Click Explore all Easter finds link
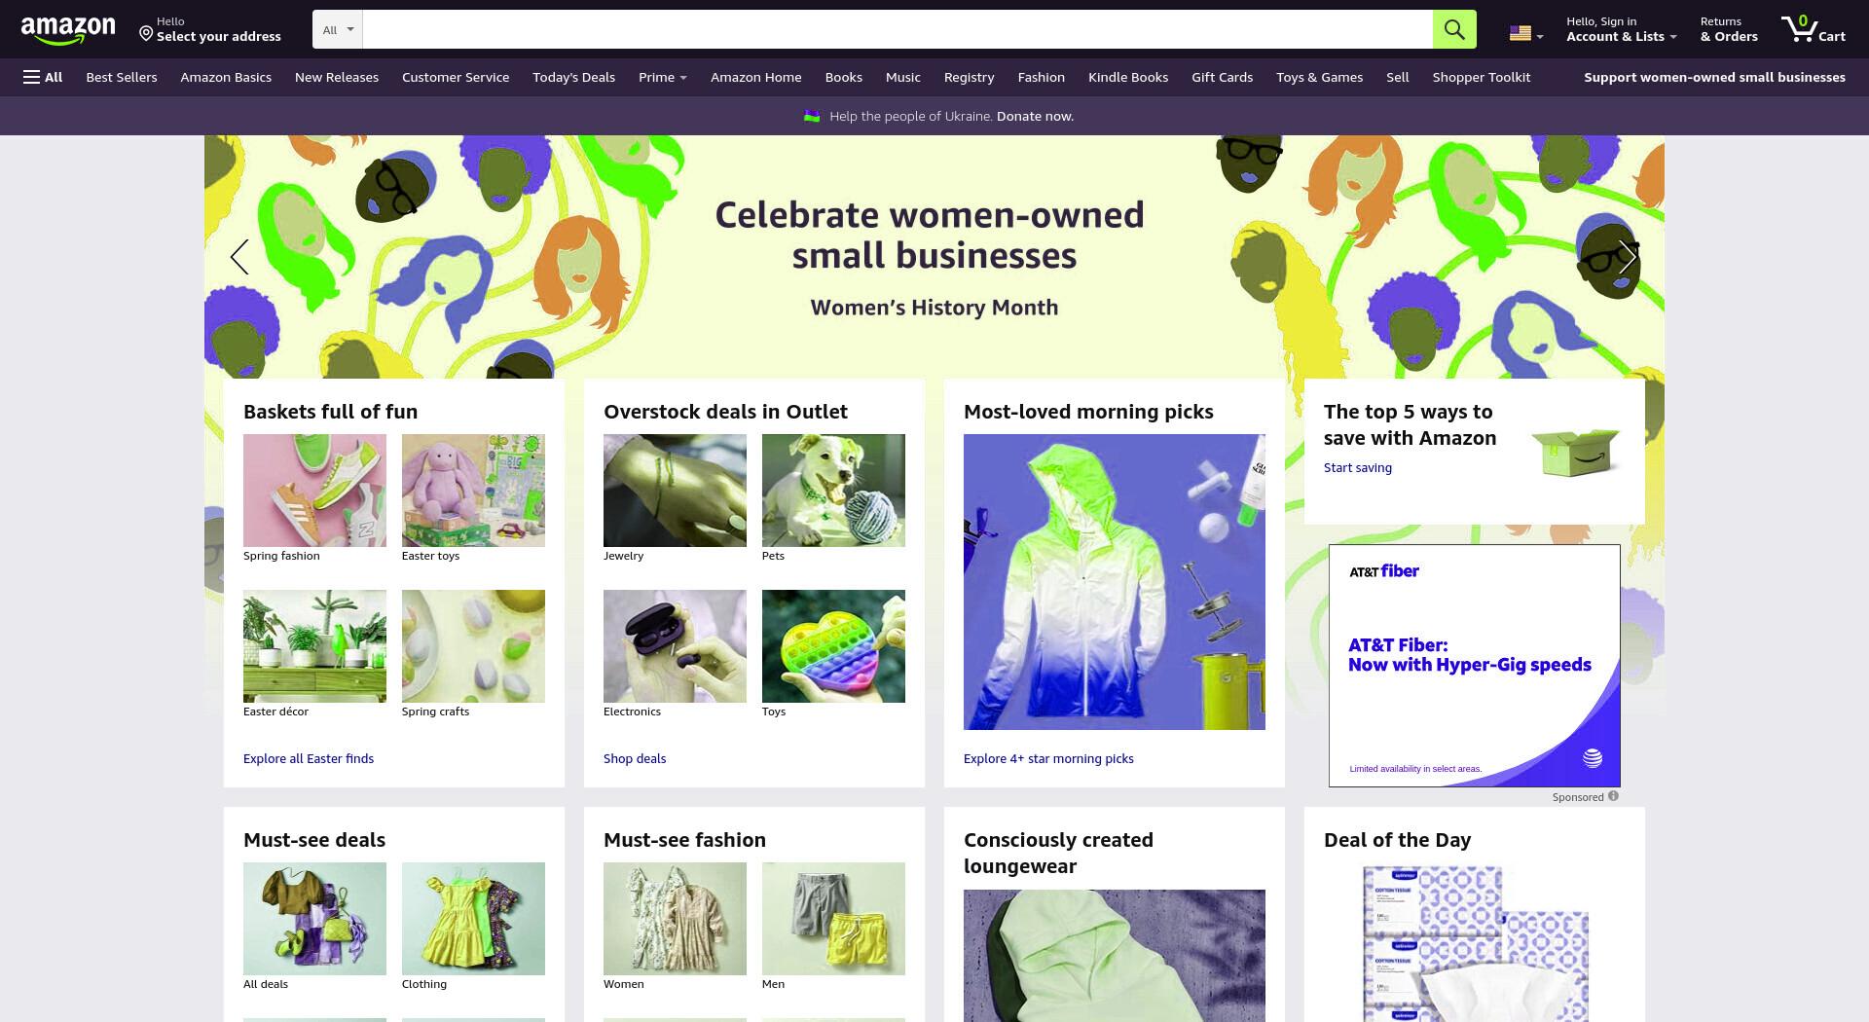 point(309,758)
